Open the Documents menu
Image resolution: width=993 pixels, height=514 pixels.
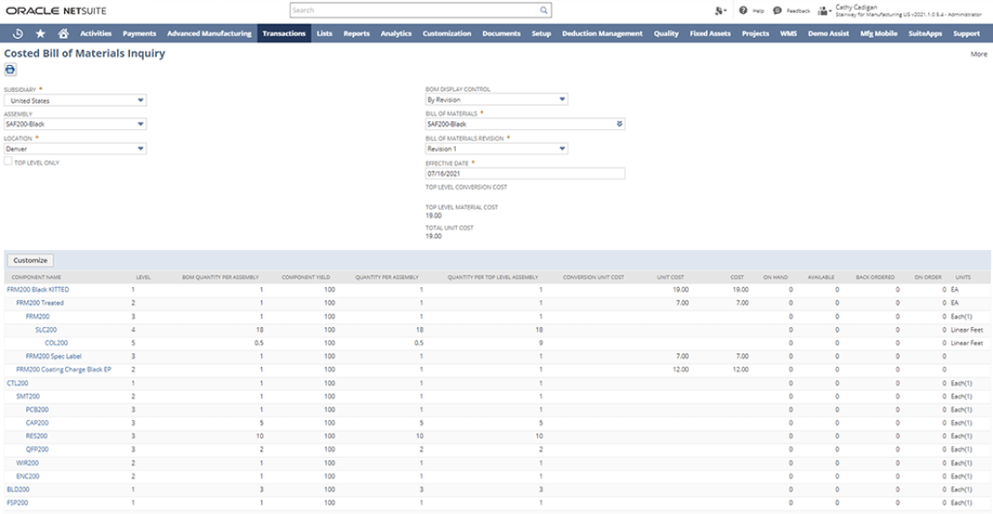(x=501, y=33)
